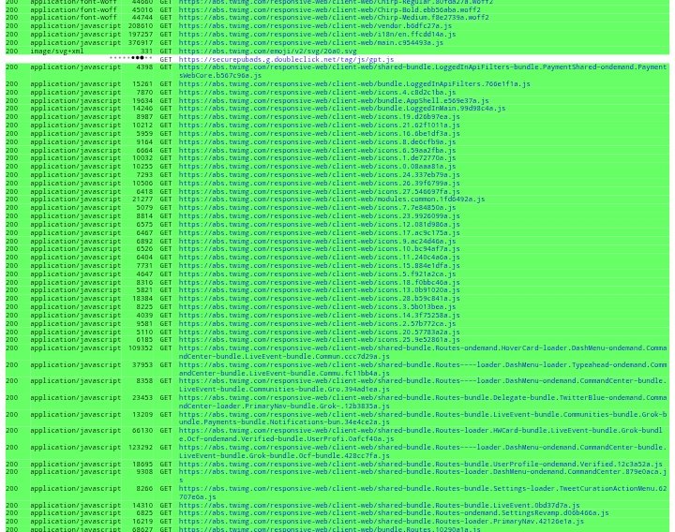Open the bundle.LoggedInApiFilters js URL
The image size is (675, 532).
(x=354, y=84)
